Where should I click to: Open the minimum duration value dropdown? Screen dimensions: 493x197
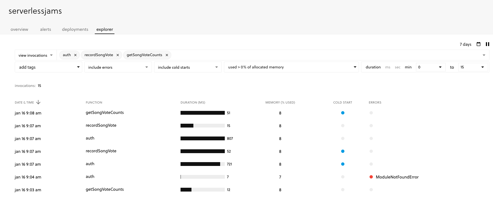pyautogui.click(x=431, y=67)
